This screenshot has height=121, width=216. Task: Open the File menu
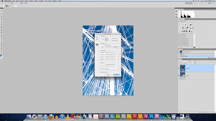click(13, 1)
